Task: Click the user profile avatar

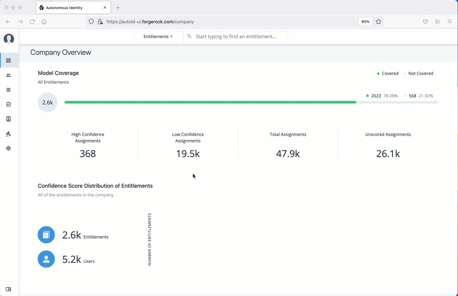Action: [x=9, y=39]
